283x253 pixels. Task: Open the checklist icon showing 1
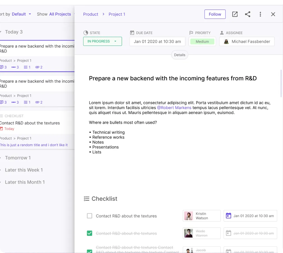tap(26, 67)
